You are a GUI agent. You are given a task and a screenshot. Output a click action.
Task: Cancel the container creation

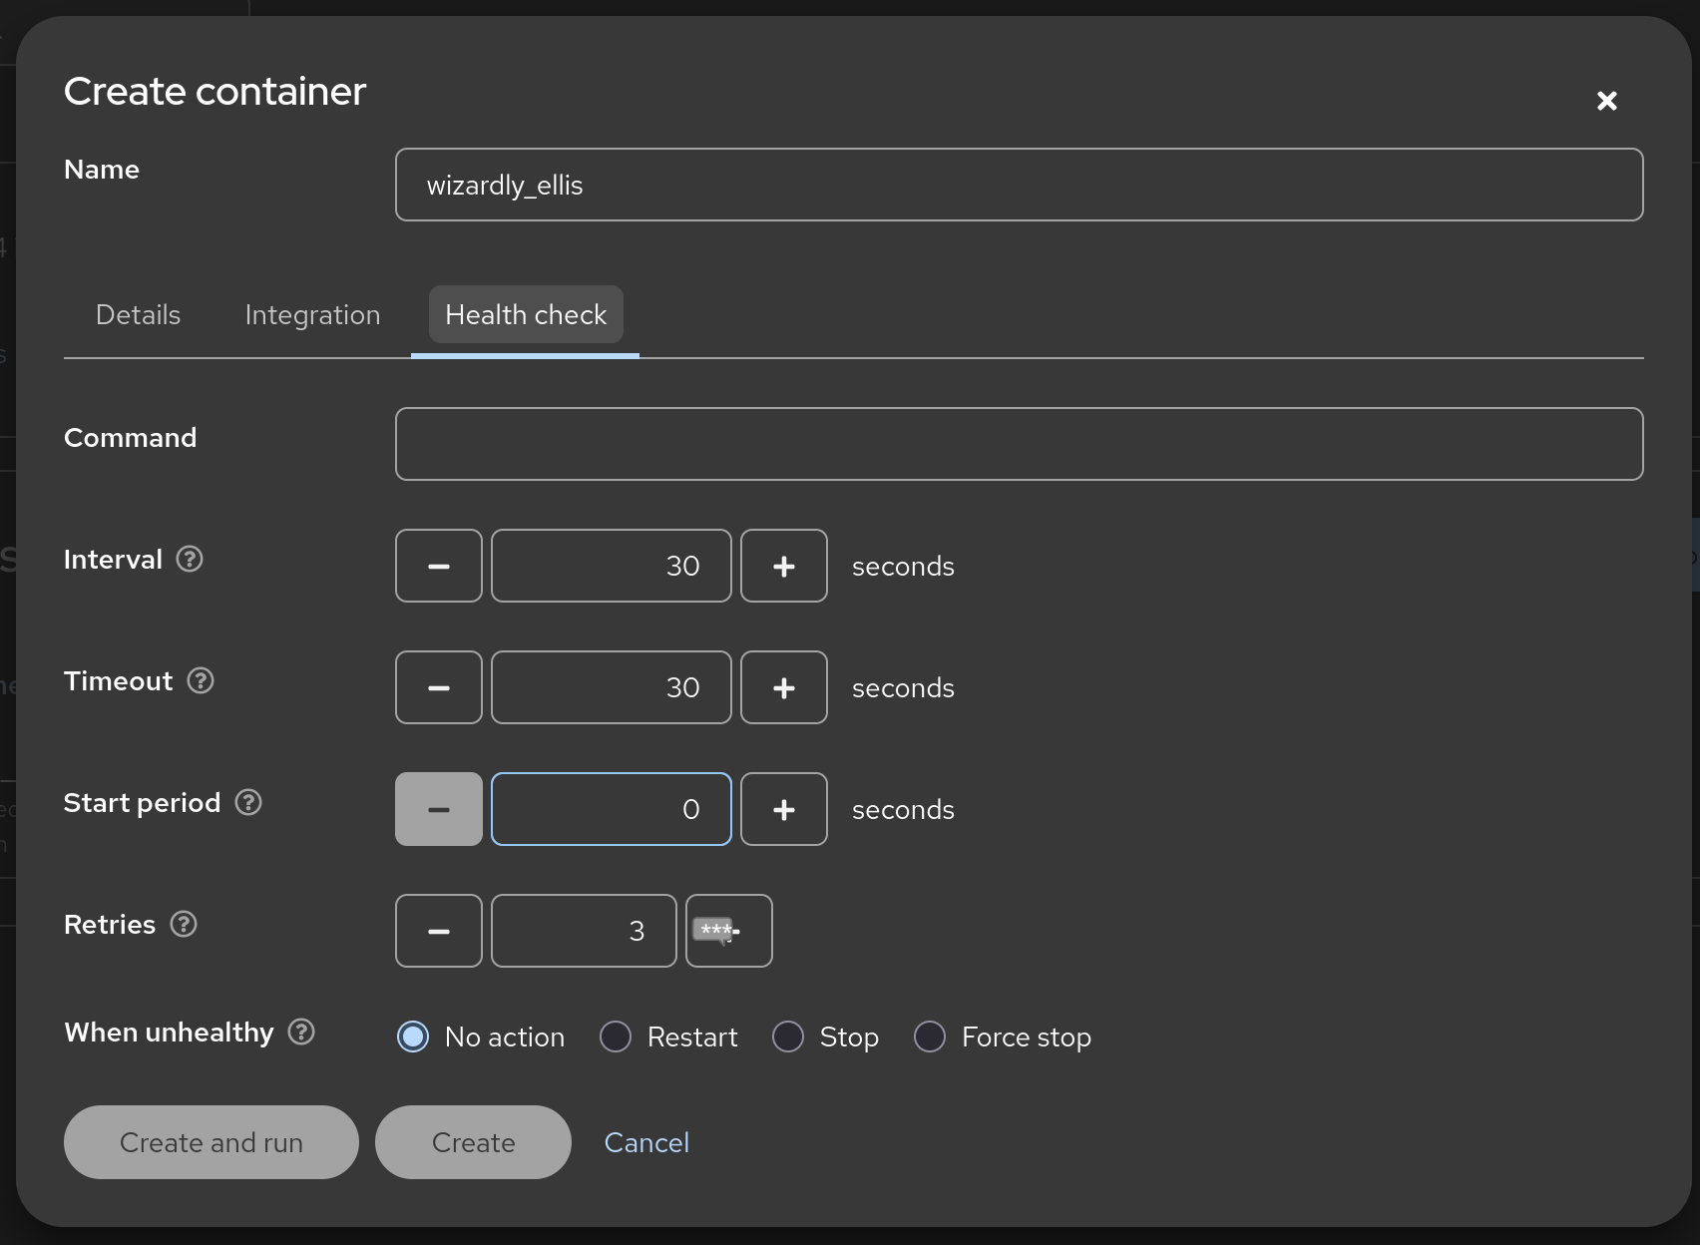[x=646, y=1142]
